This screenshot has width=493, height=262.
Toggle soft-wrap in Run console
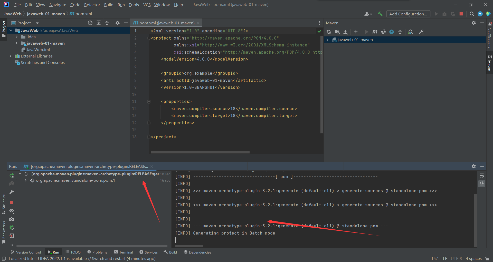(482, 176)
